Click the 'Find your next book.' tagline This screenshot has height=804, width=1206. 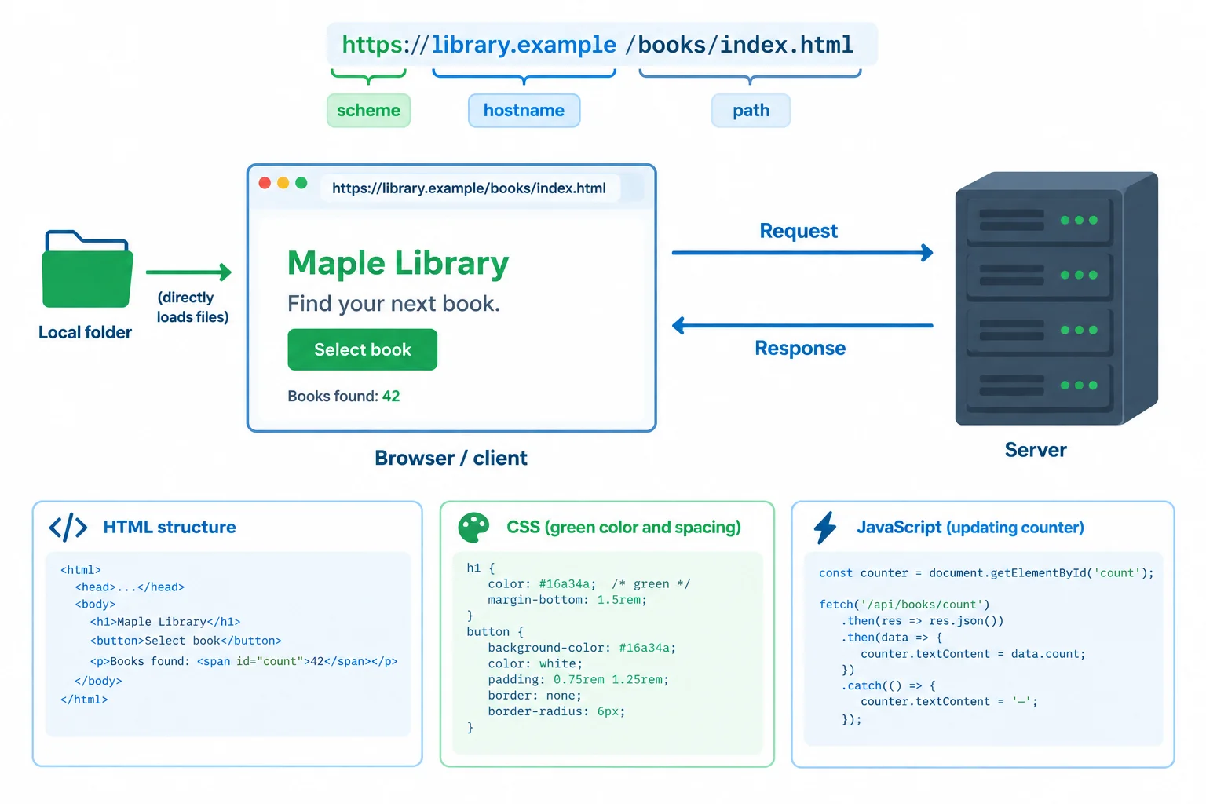(393, 304)
